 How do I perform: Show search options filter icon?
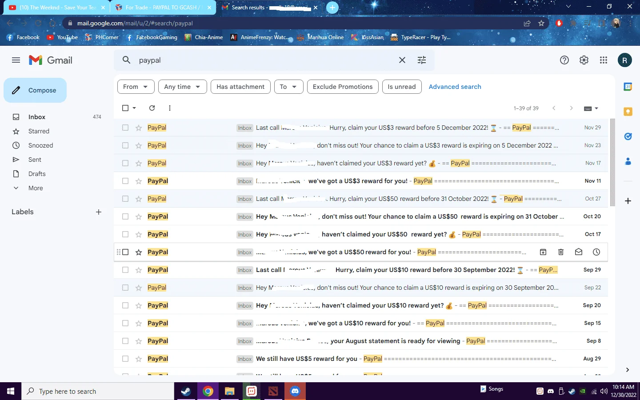(x=422, y=60)
